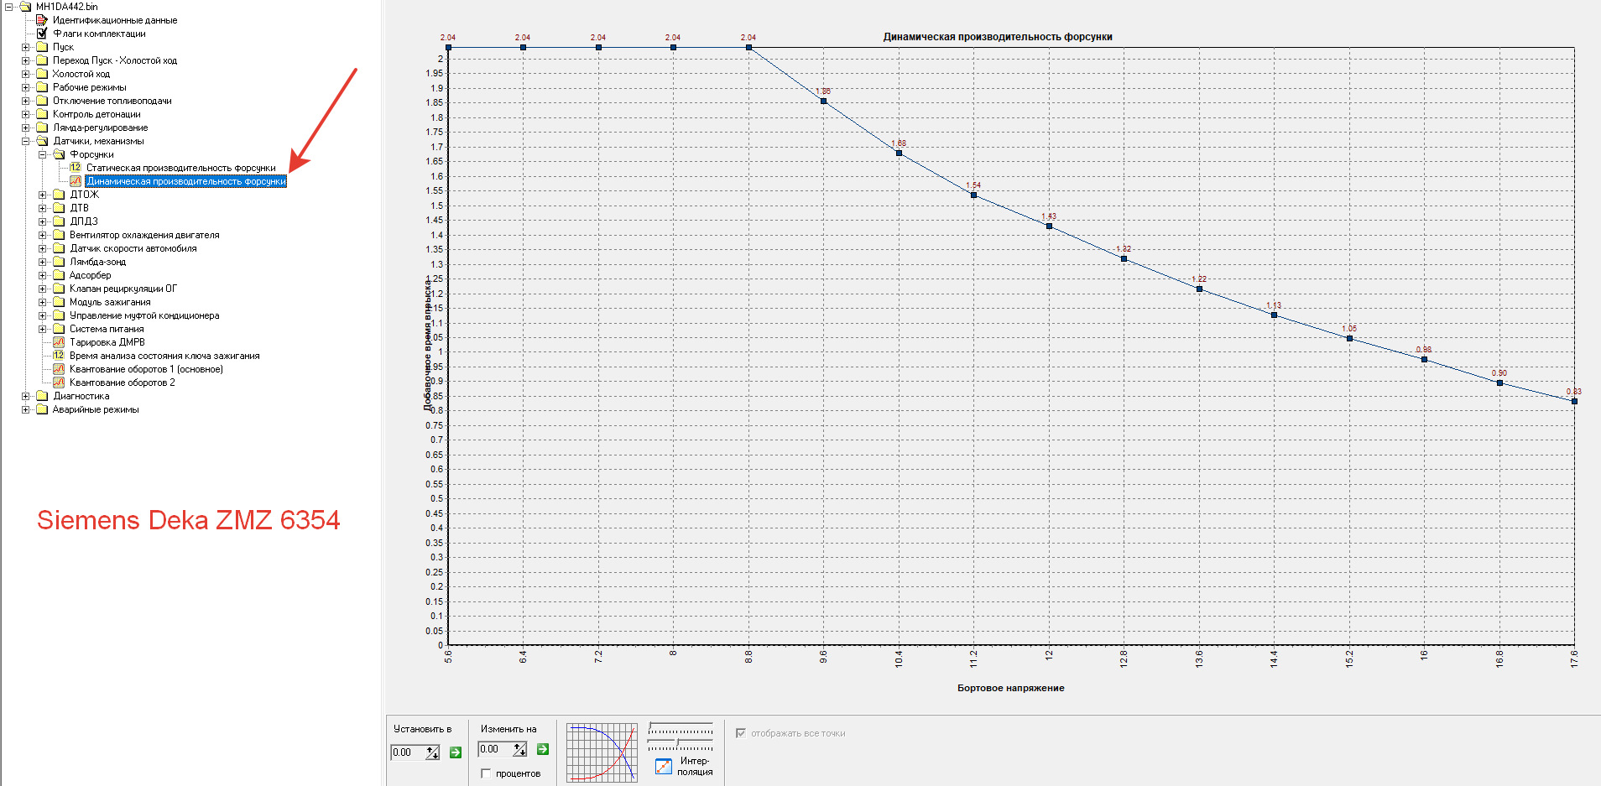This screenshot has width=1601, height=786.
Task: Click the Вентилятор охлаждения двигателя folder icon
Action: (x=59, y=235)
